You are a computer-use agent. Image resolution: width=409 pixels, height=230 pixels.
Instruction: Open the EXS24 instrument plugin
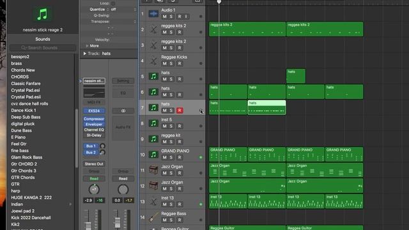(94, 111)
